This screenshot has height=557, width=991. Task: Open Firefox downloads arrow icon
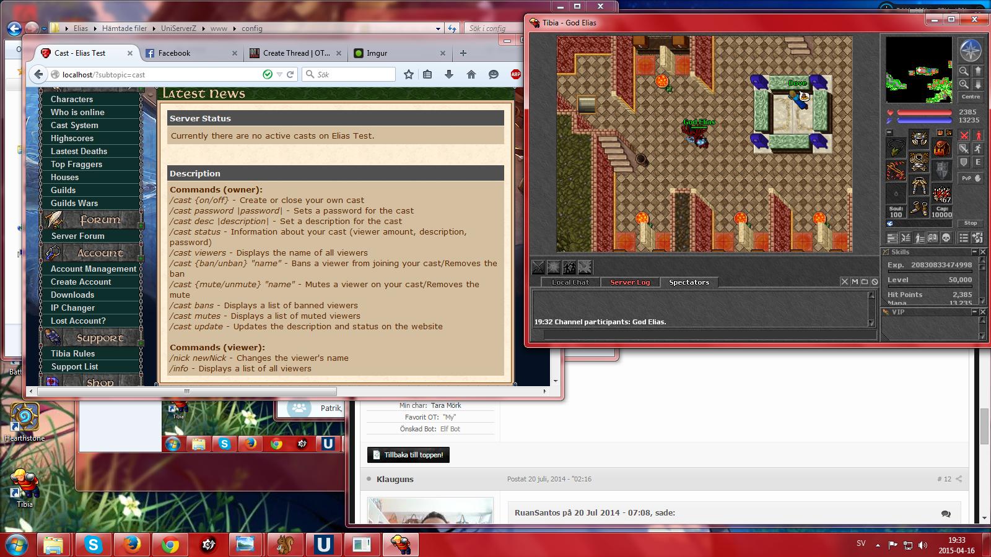coord(449,74)
